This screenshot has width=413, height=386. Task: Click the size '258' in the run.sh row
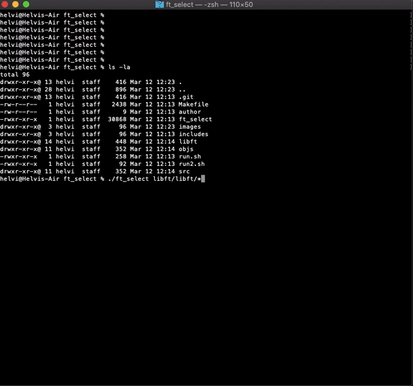[120, 156]
